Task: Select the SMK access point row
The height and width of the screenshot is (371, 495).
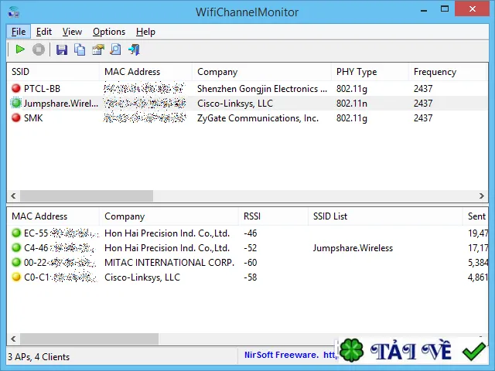Action: (247, 118)
